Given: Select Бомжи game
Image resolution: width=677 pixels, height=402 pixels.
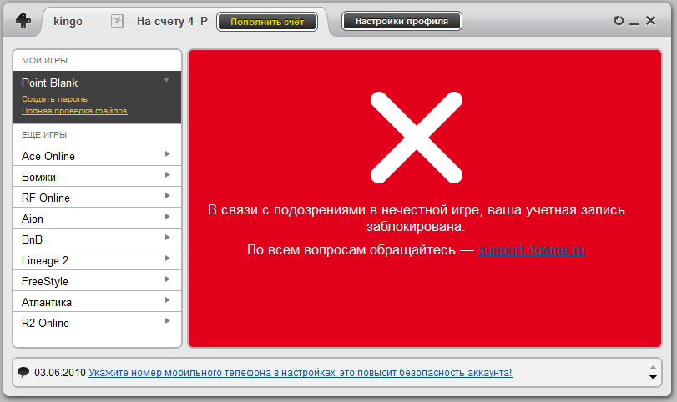Looking at the screenshot, I should pyautogui.click(x=97, y=177).
